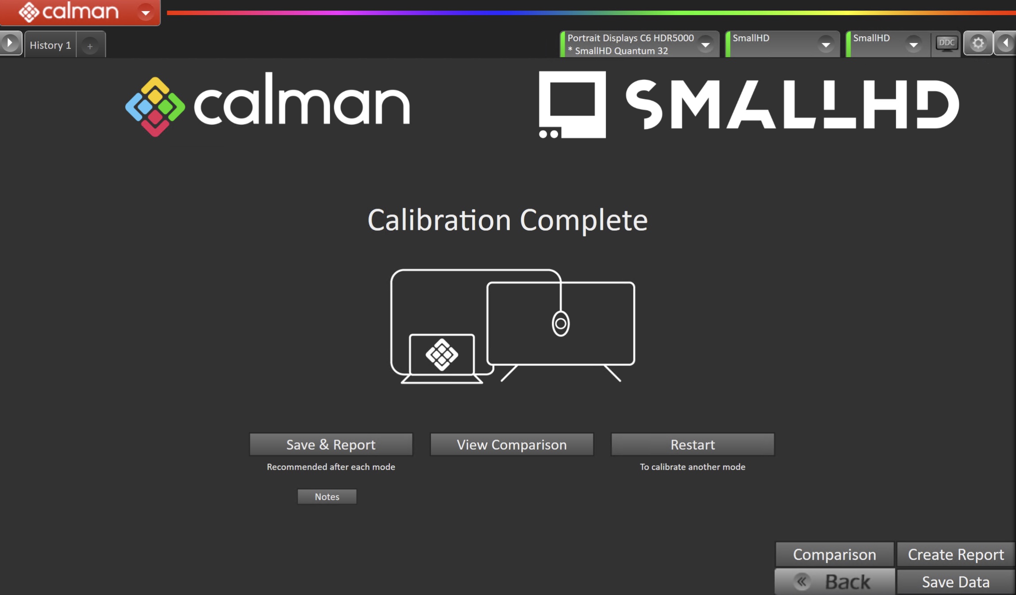Click the SmallHD logo graphic

point(748,104)
